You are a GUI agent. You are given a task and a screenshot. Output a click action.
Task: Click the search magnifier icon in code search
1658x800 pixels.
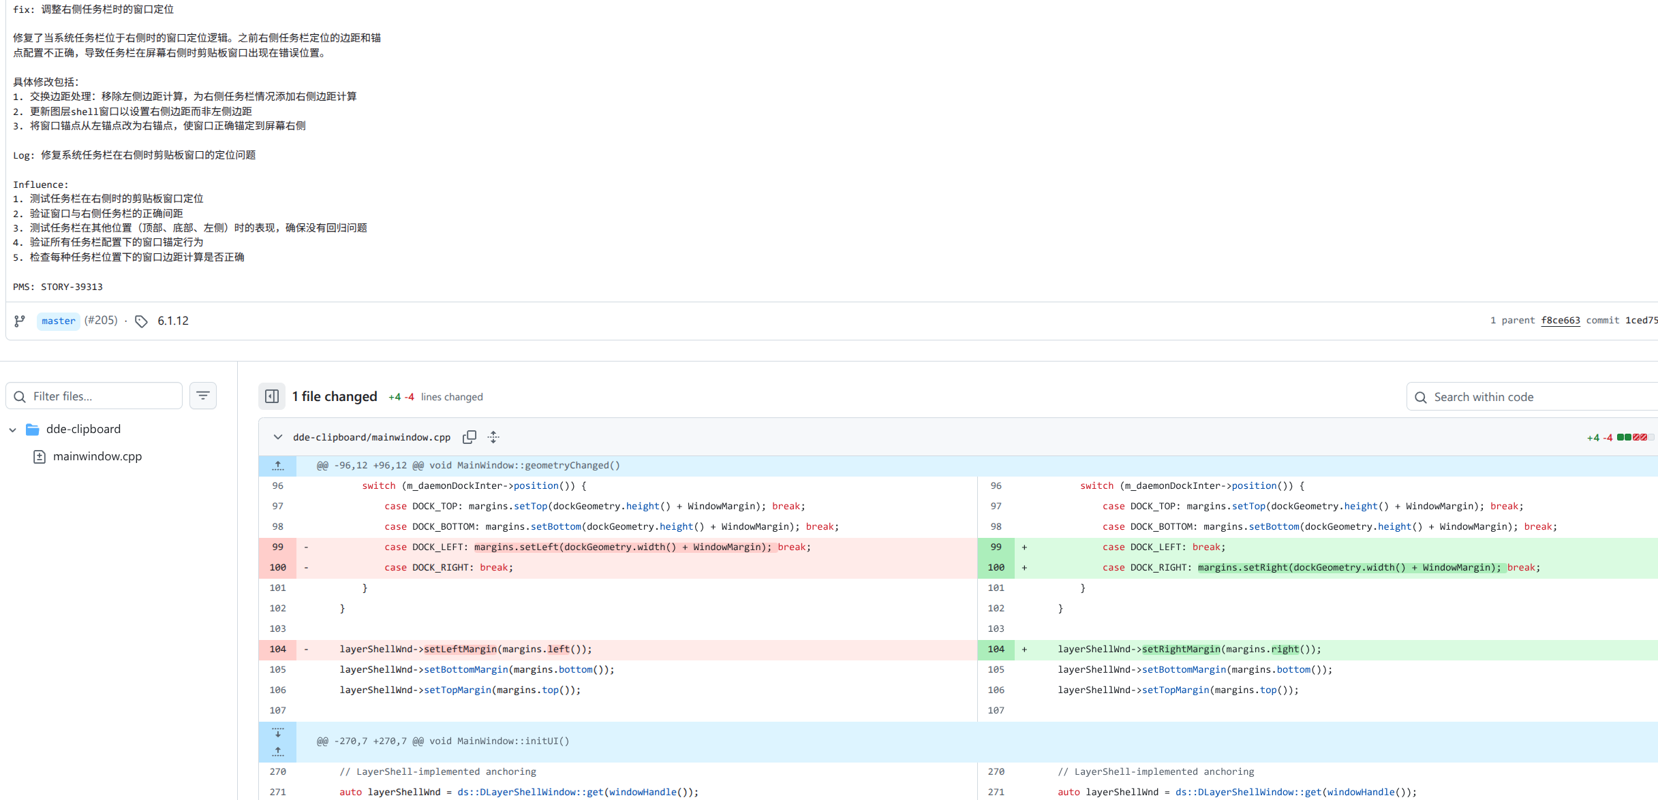(x=1421, y=398)
